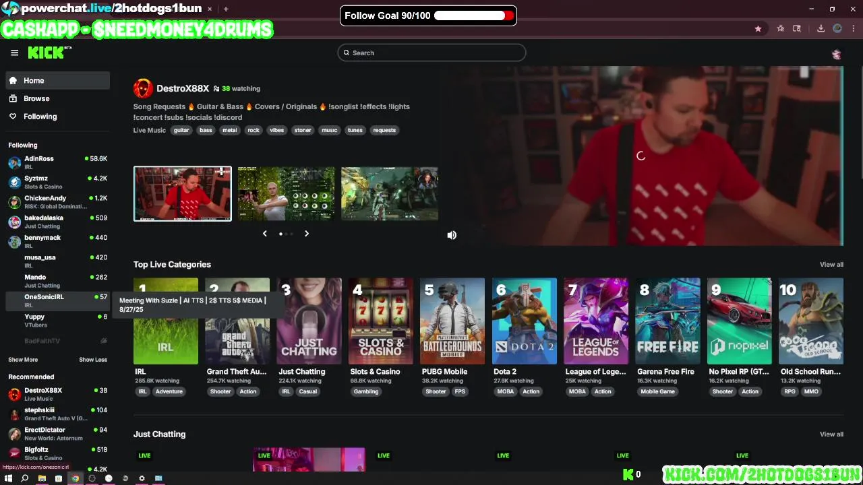Screen dimensions: 863x485
Task: Open musa_usa channel in sidebar
Action: click(57, 261)
